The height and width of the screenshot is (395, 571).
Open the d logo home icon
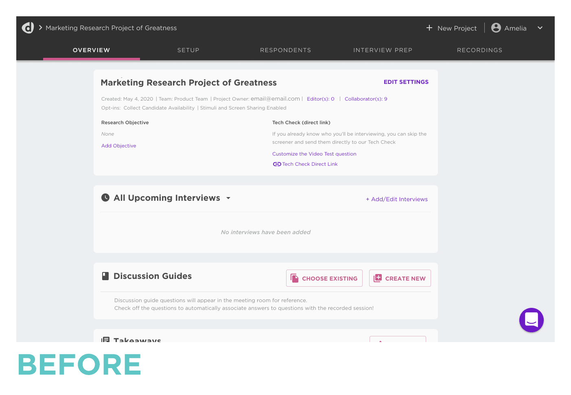[x=27, y=28]
